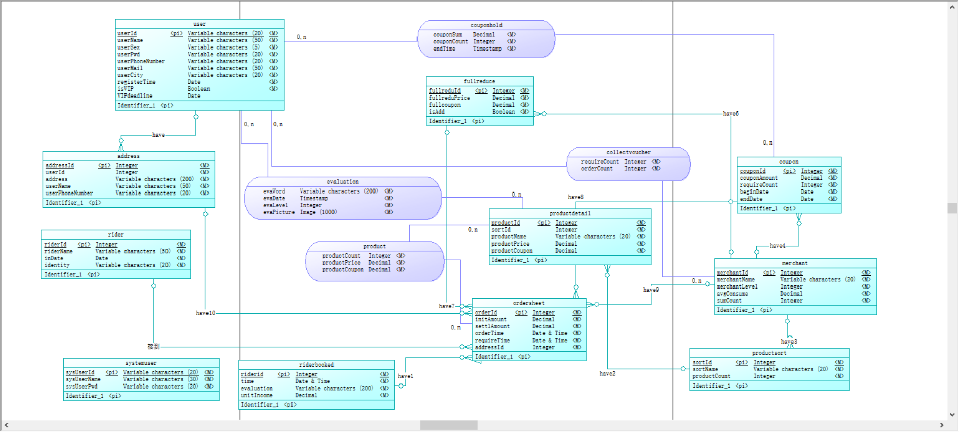
Task: Select the user entity title
Action: [x=199, y=24]
